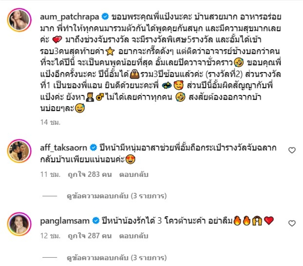The height and width of the screenshot is (266, 303).
Task: Click verified badge next to aff_taksaorn
Action: 93,148
